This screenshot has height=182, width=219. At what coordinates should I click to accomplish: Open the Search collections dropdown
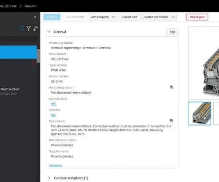[159, 17]
